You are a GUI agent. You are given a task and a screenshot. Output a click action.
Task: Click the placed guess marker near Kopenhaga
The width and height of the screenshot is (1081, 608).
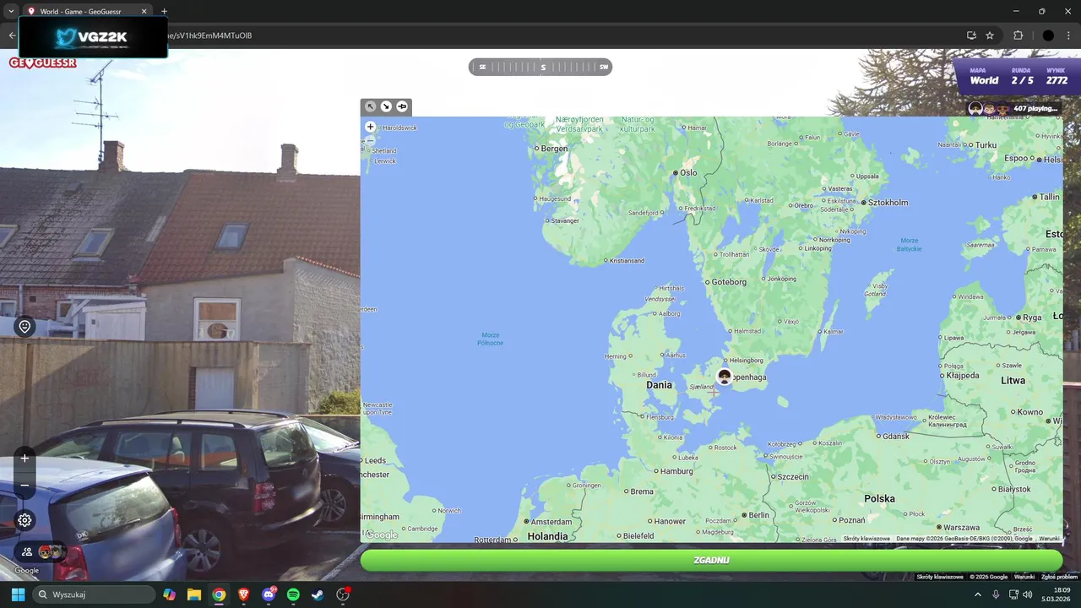[725, 377]
